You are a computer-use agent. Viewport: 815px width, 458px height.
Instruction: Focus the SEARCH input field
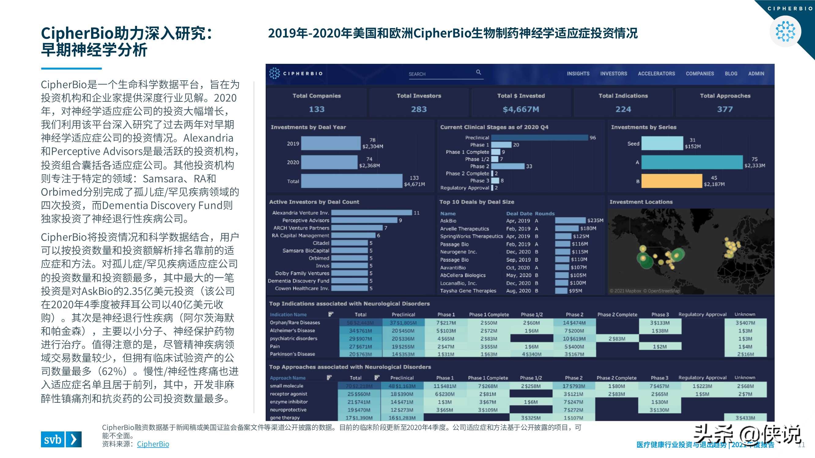(446, 74)
